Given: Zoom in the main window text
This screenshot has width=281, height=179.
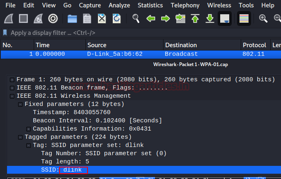Looking at the screenshot, I should coord(263,18).
